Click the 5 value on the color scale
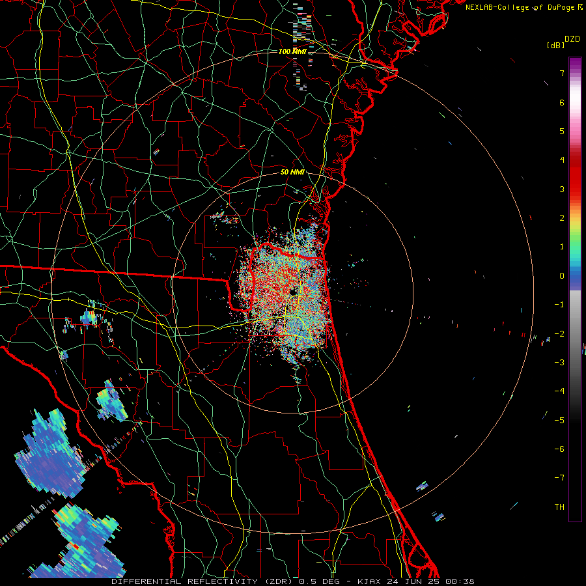 (x=562, y=131)
